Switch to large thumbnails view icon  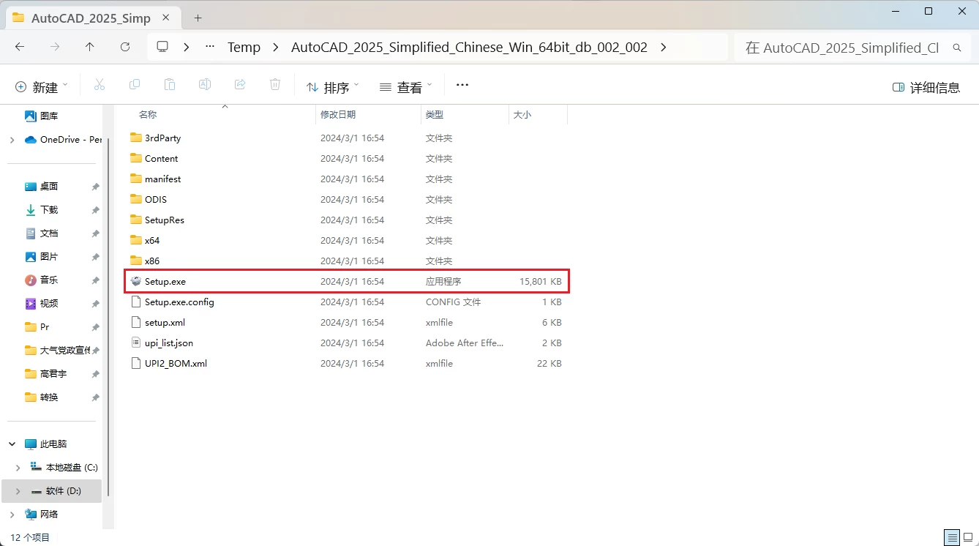click(x=968, y=536)
